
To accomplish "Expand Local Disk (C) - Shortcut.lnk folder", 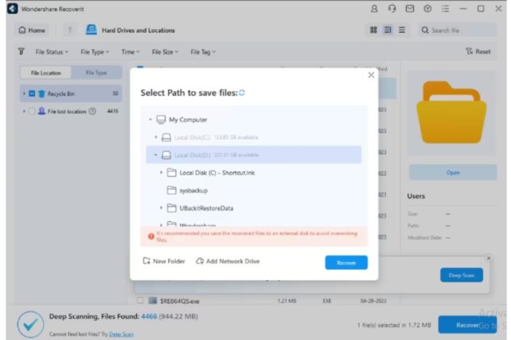I will (161, 173).
